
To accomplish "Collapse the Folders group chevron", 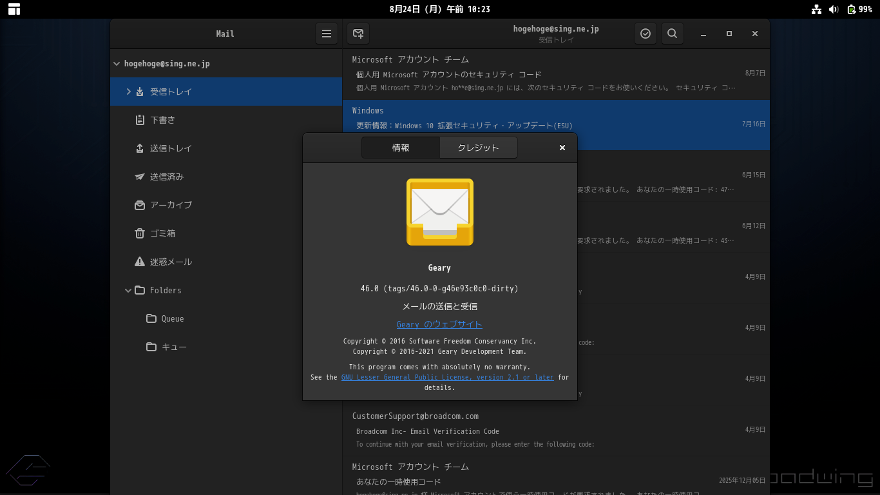I will (x=128, y=290).
